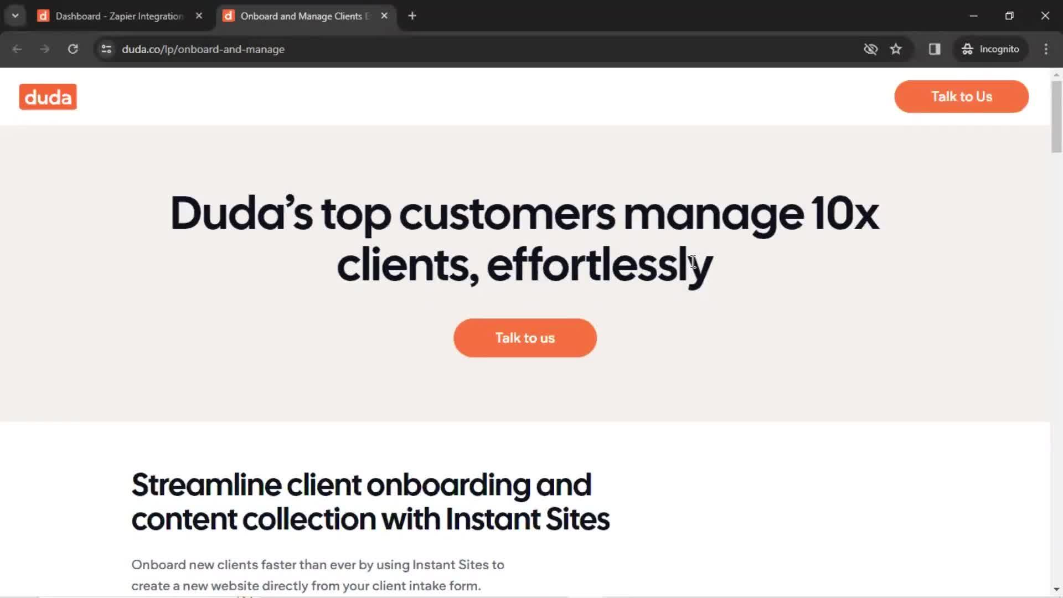Click scrollbar down arrow
Viewport: 1063px width, 598px height.
[x=1056, y=590]
